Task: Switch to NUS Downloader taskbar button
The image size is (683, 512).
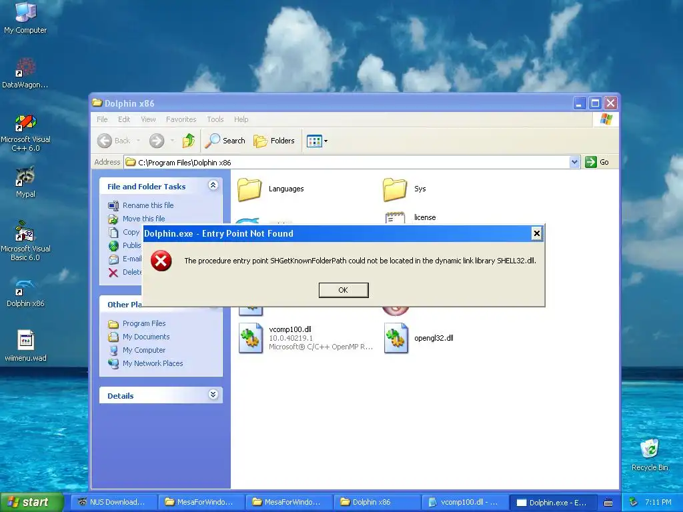Action: [113, 502]
